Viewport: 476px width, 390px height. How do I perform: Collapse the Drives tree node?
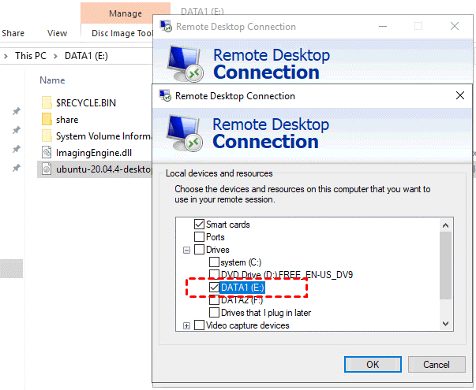pos(187,250)
